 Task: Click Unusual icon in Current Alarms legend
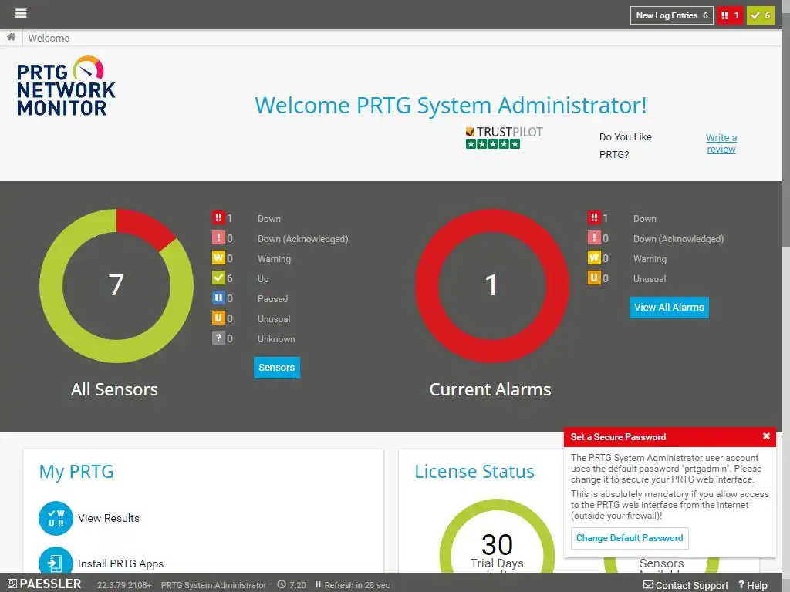594,277
